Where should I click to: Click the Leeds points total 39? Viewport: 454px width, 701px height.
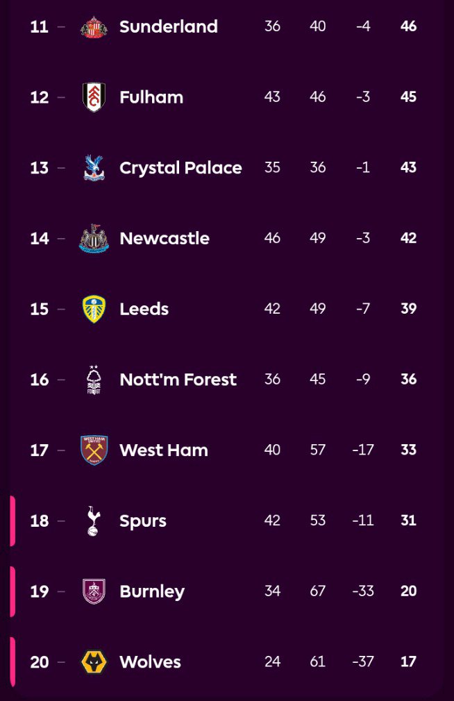tap(408, 309)
